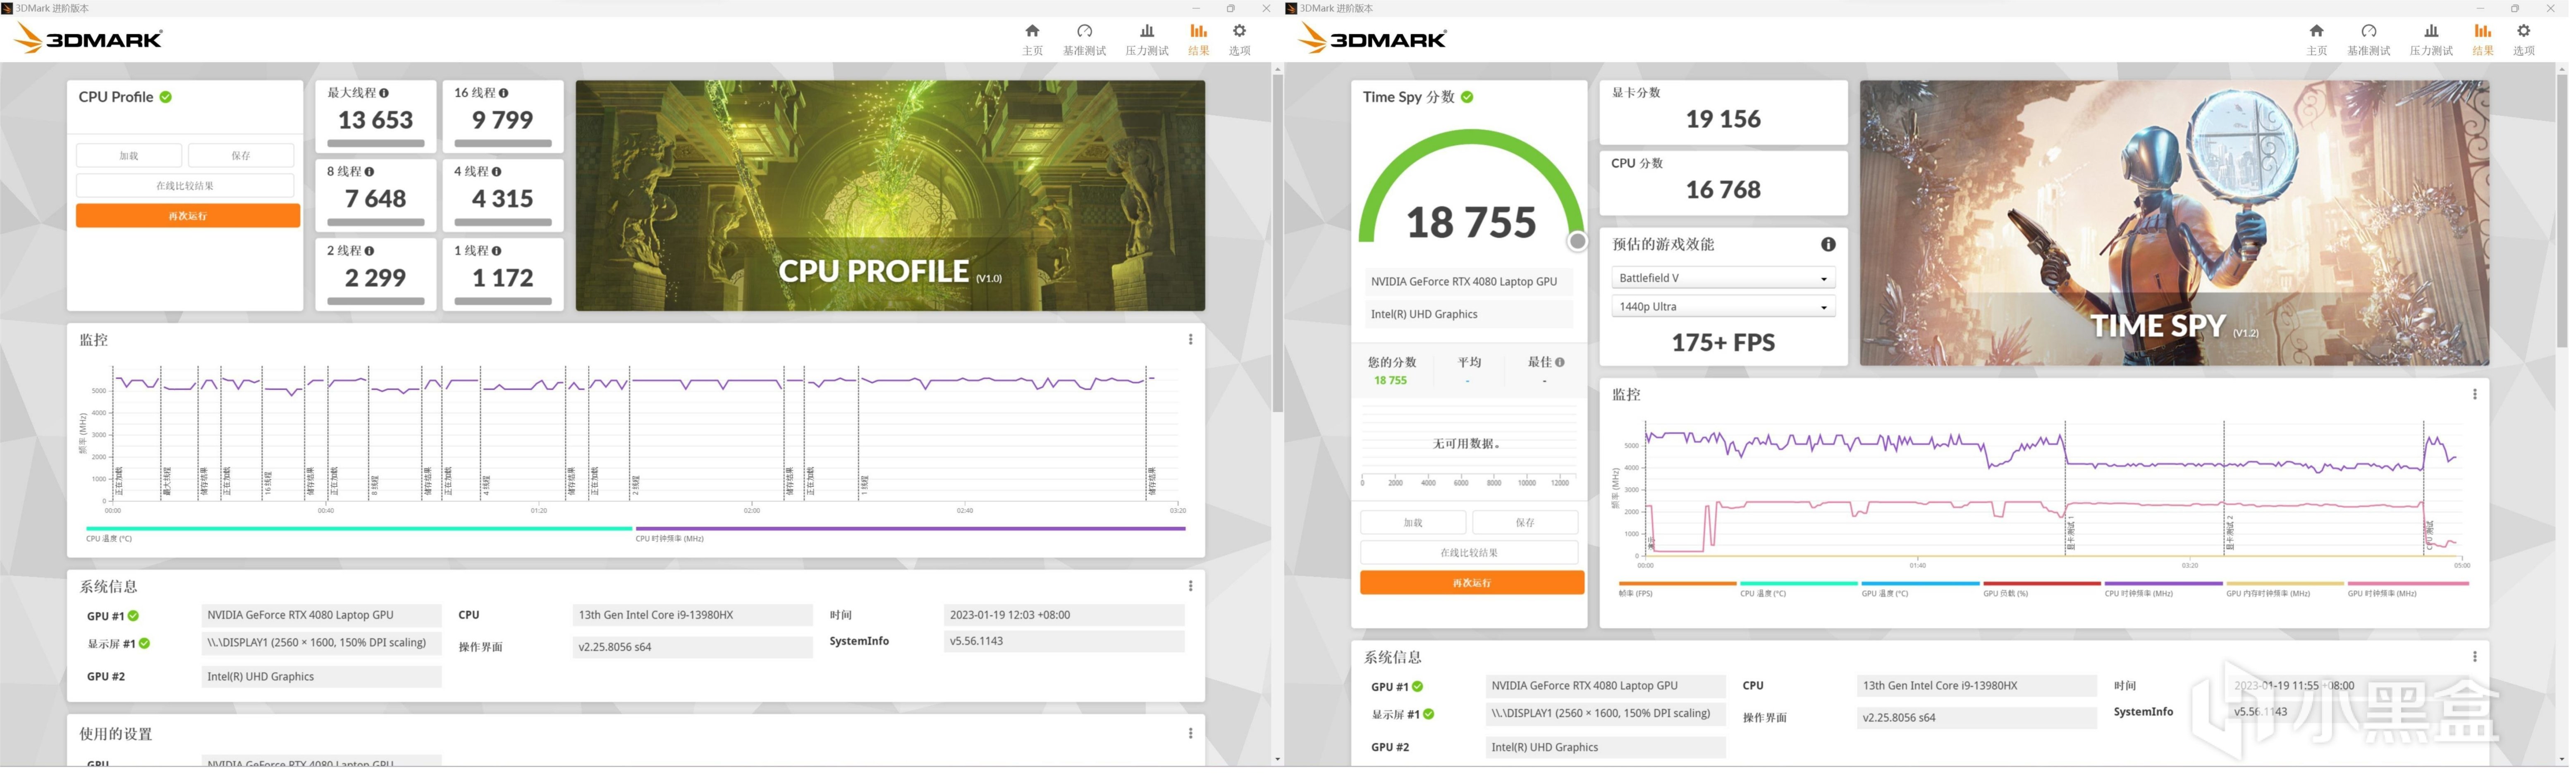Open the home icon in the CPU Profile window
The image size is (2576, 784).
[1033, 32]
